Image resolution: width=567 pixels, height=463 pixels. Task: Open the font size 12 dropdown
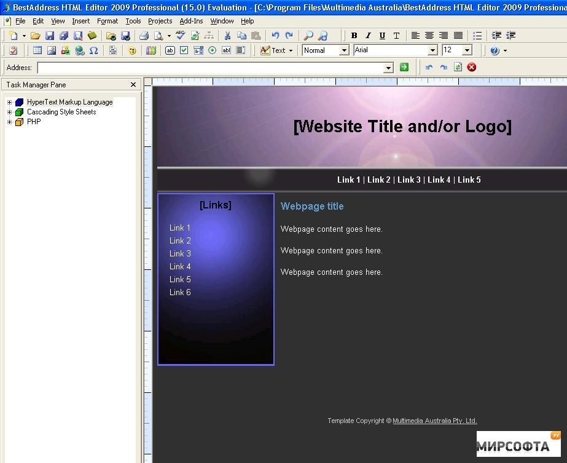pyautogui.click(x=467, y=50)
